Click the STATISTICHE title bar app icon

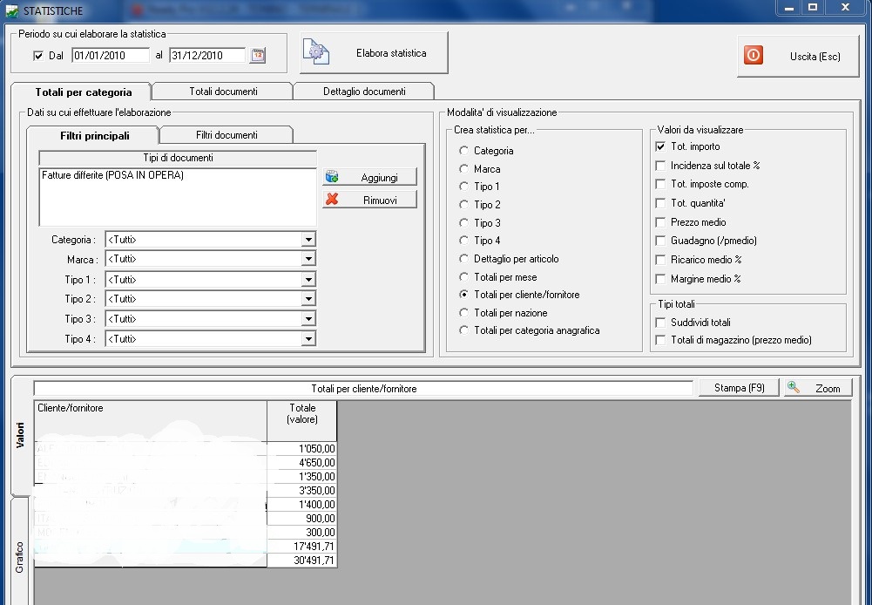11,10
